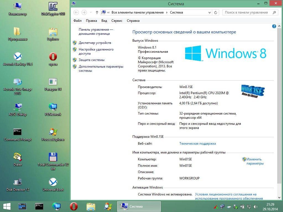This screenshot has width=283, height=212.
Task: Select the ADSL Dialup desktop icon
Action: 17,109
